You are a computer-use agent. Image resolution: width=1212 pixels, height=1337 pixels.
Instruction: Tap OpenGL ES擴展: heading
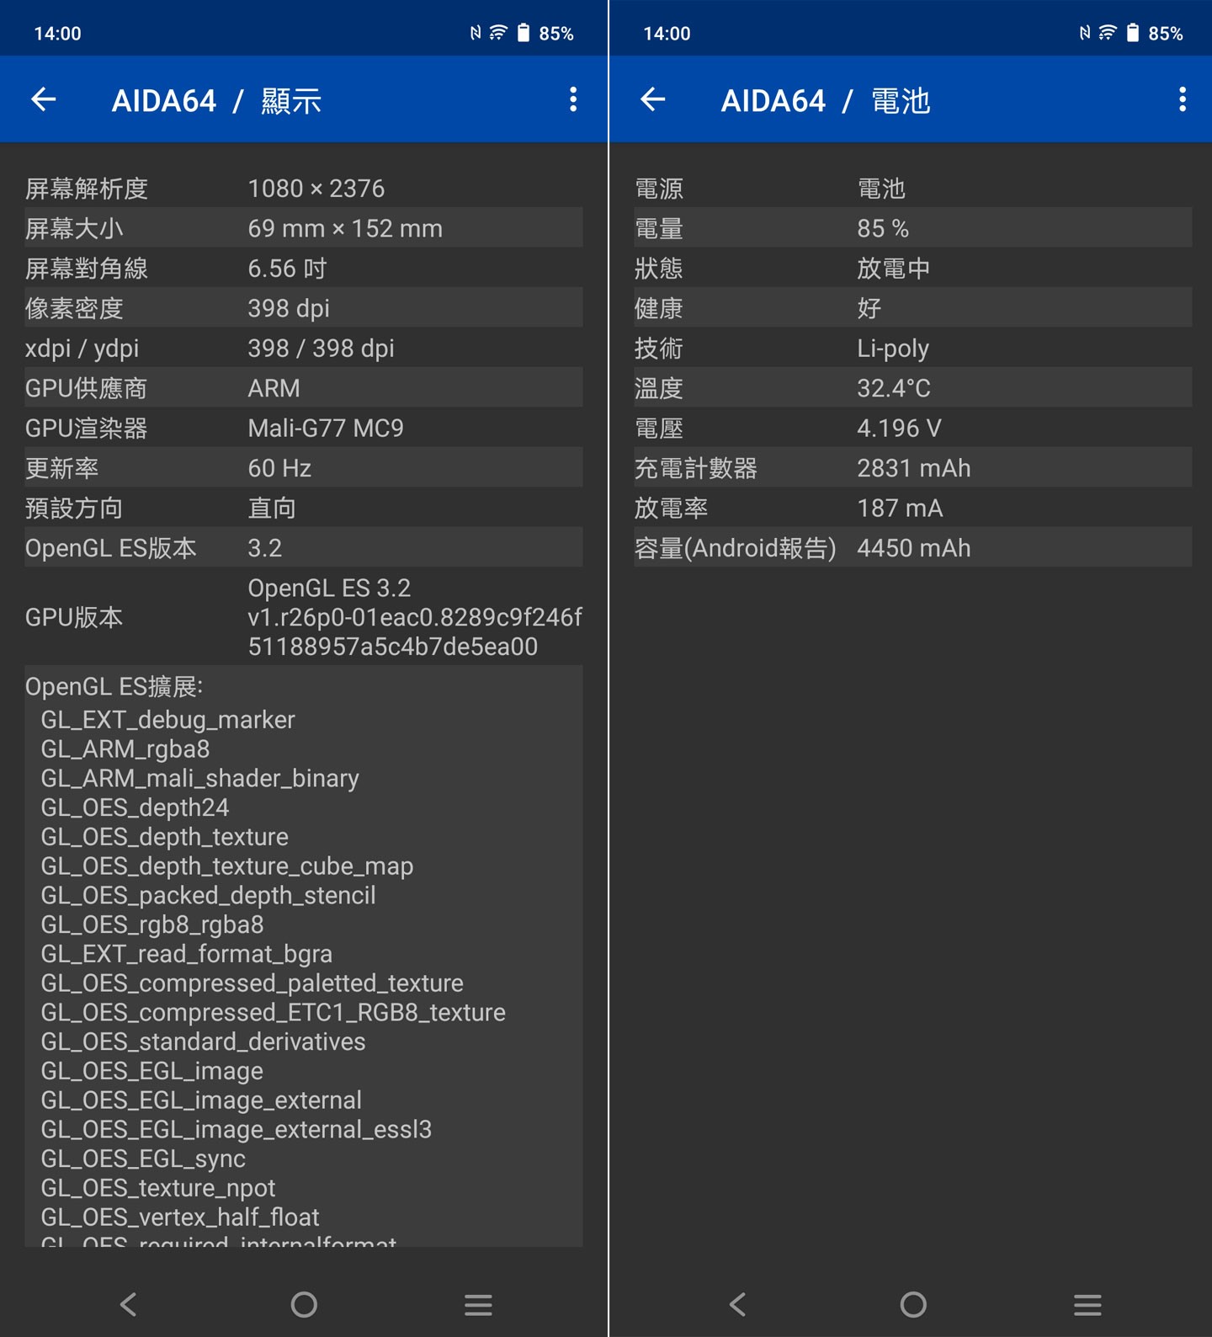114,686
